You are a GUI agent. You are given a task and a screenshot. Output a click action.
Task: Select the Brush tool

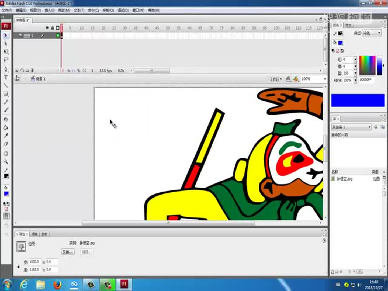(x=6, y=110)
